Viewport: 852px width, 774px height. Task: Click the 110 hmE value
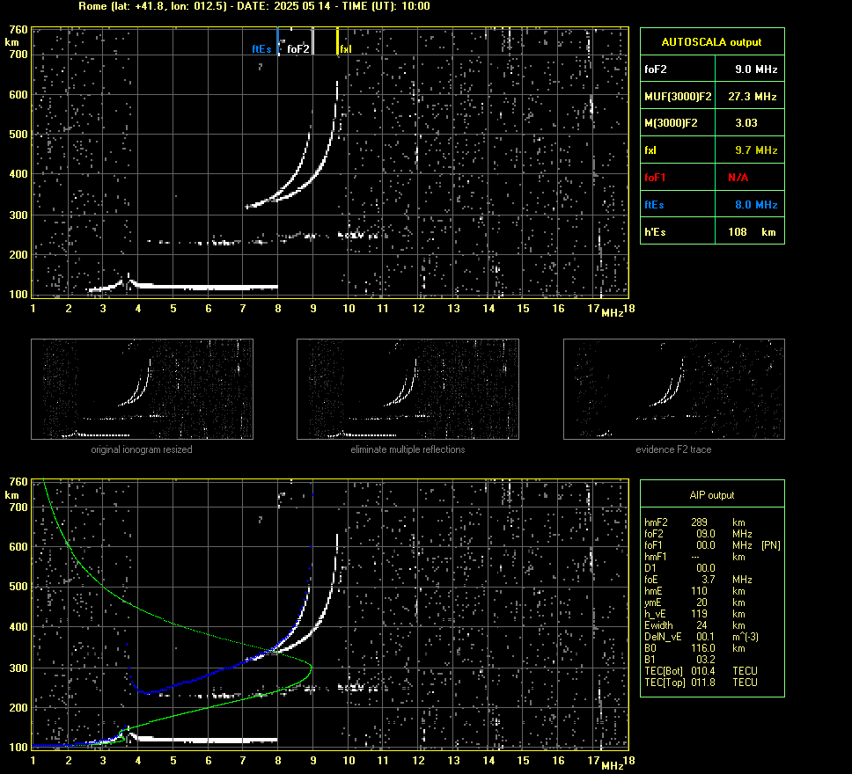point(700,591)
